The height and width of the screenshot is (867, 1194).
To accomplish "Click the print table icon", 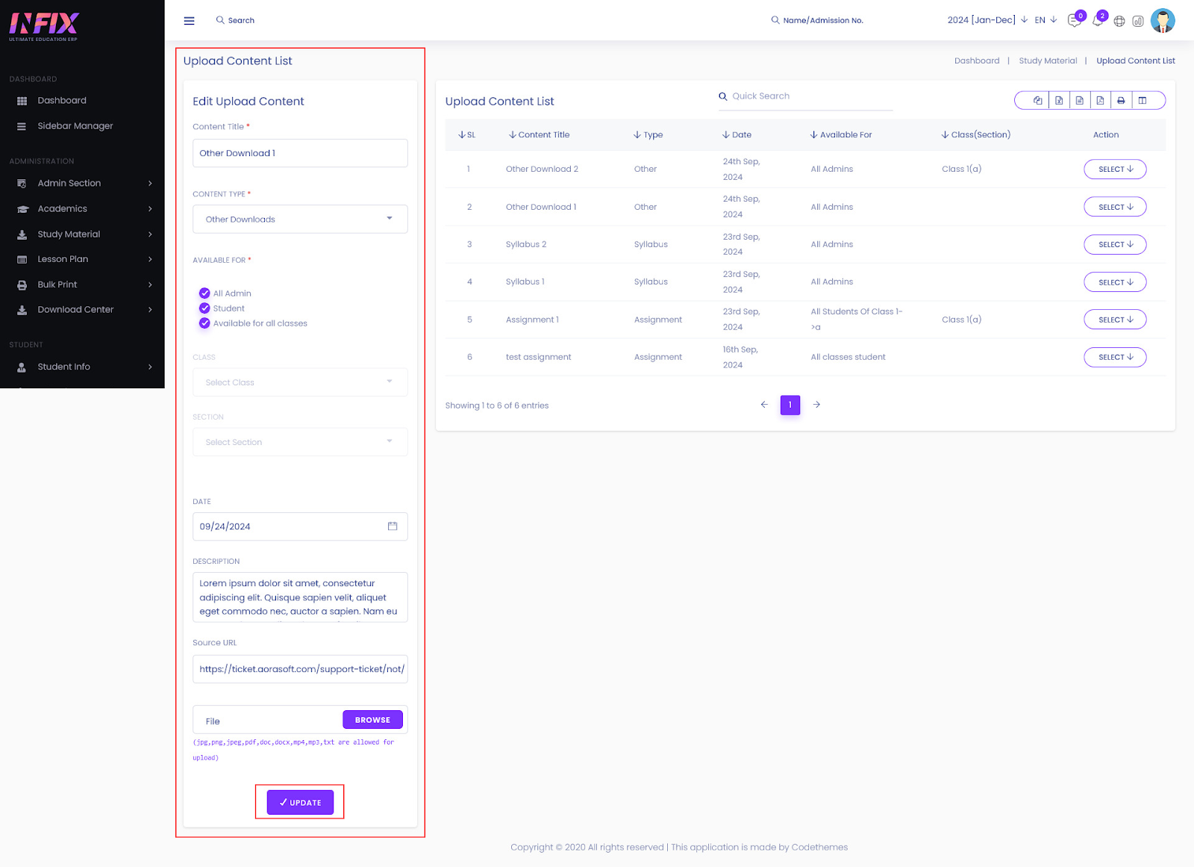I will pyautogui.click(x=1121, y=100).
